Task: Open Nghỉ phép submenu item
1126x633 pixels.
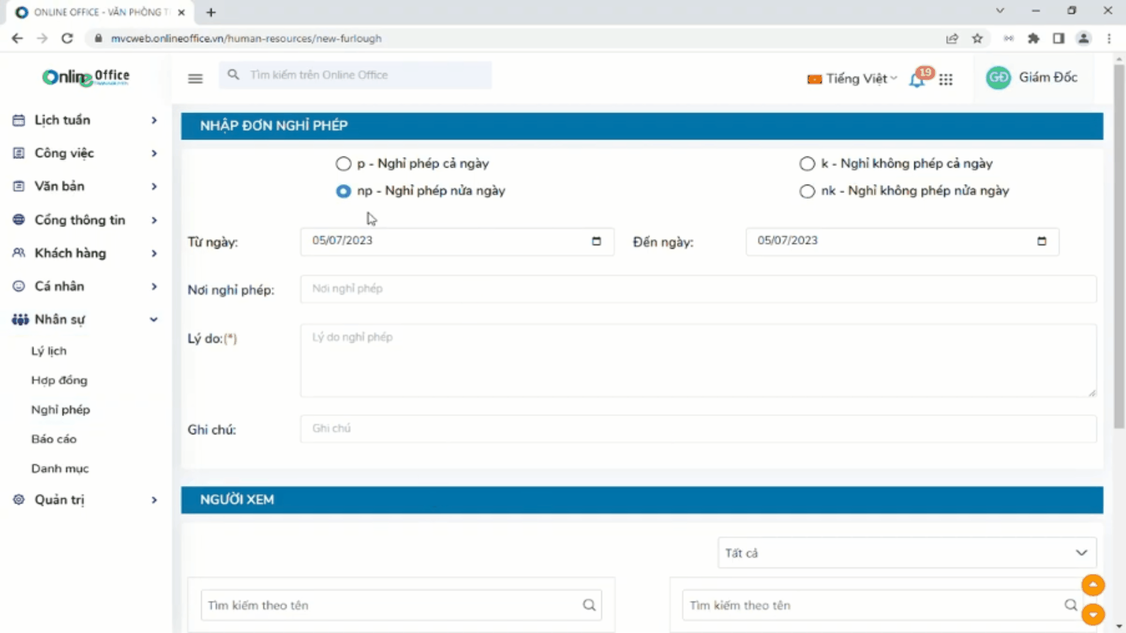Action: pos(60,410)
